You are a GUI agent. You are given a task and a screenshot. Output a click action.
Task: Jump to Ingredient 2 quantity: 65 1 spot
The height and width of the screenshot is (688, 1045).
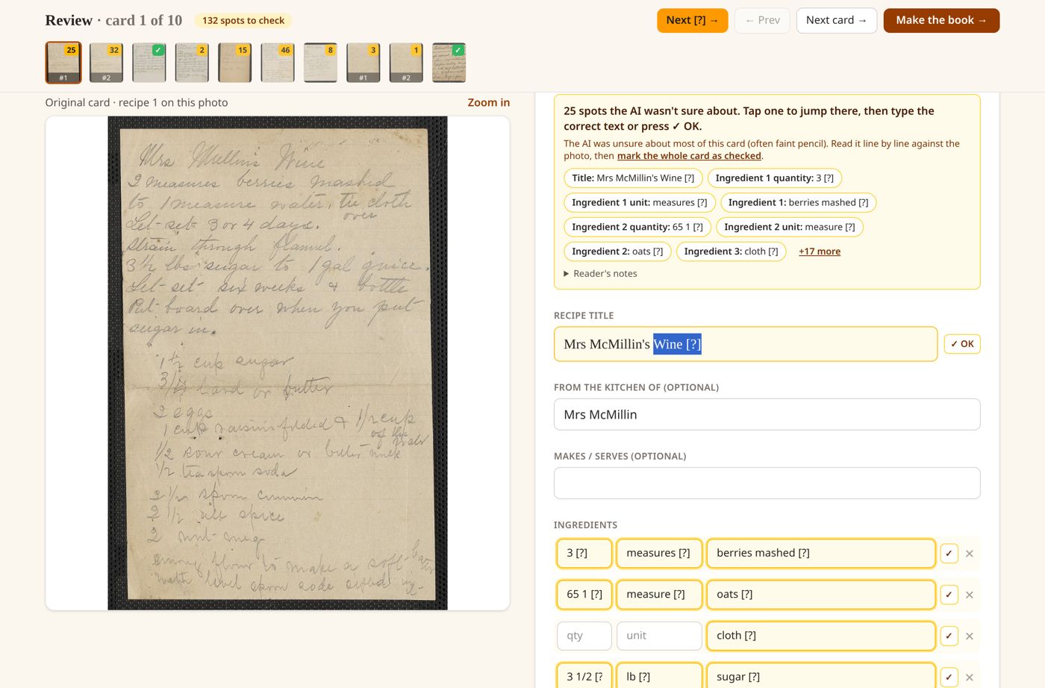coord(637,227)
